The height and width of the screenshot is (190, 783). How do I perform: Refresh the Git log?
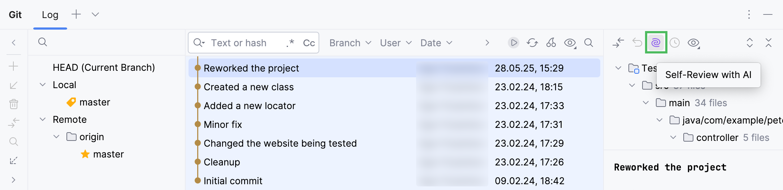coord(532,43)
